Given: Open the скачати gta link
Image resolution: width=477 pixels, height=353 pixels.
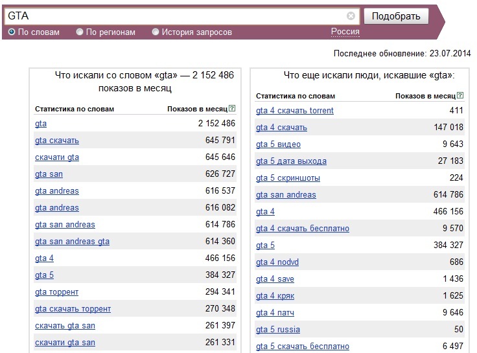Looking at the screenshot, I should (x=57, y=157).
